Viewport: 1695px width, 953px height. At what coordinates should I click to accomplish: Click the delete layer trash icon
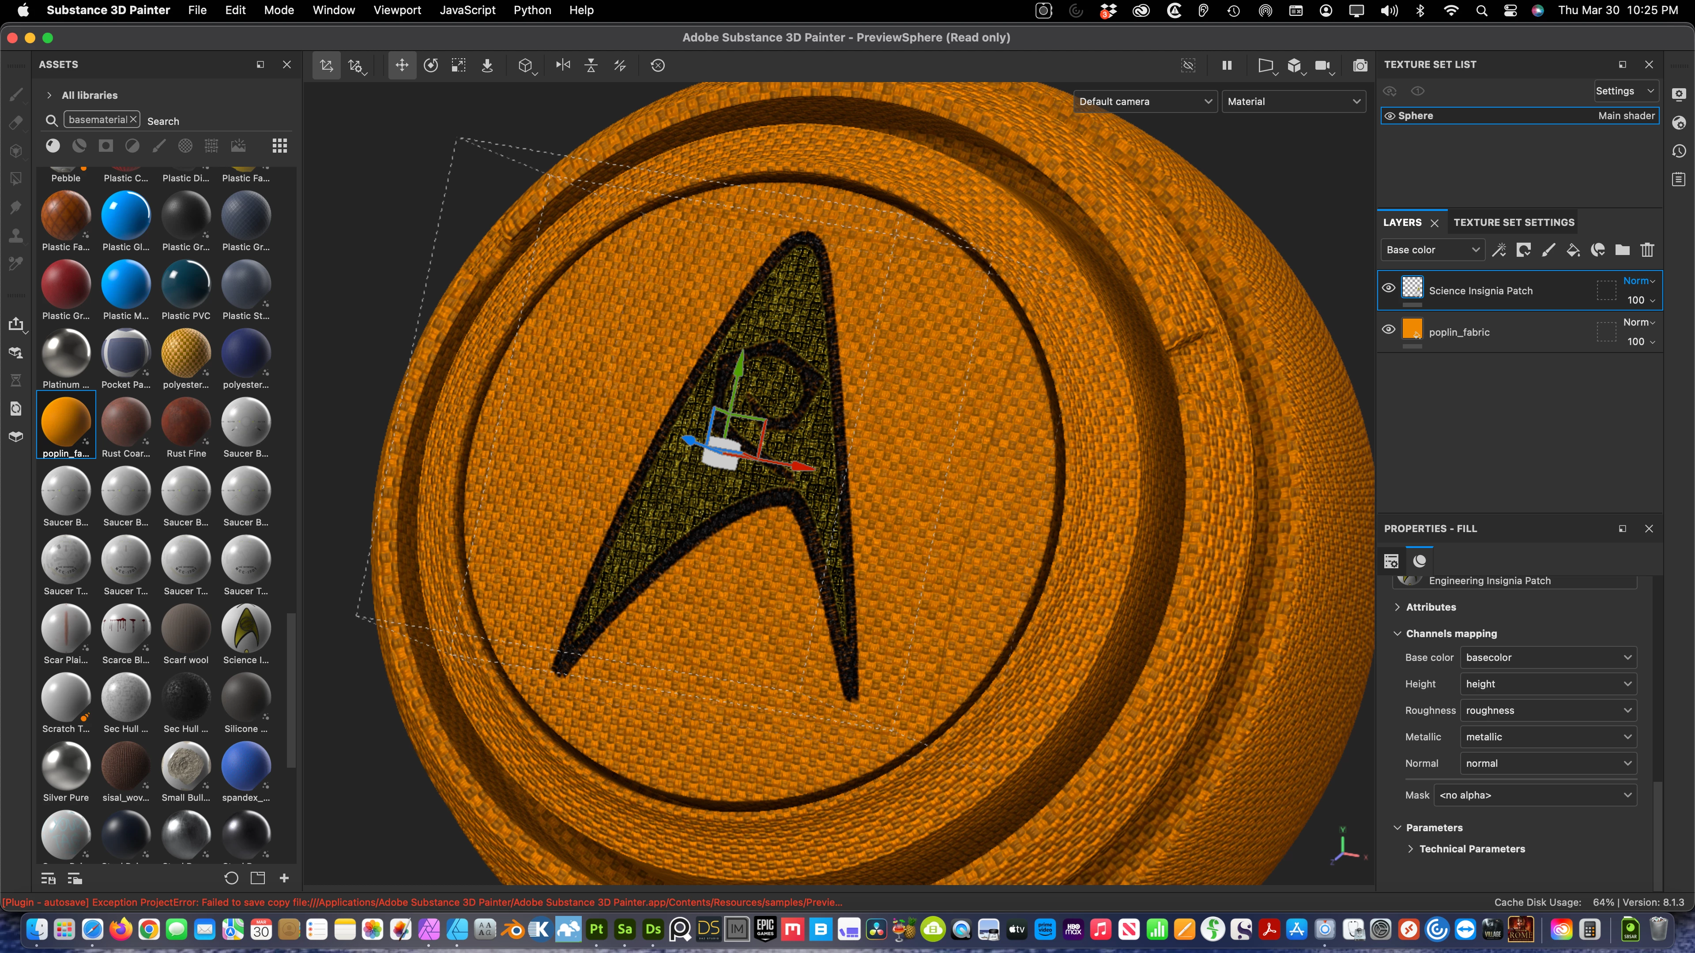tap(1647, 250)
